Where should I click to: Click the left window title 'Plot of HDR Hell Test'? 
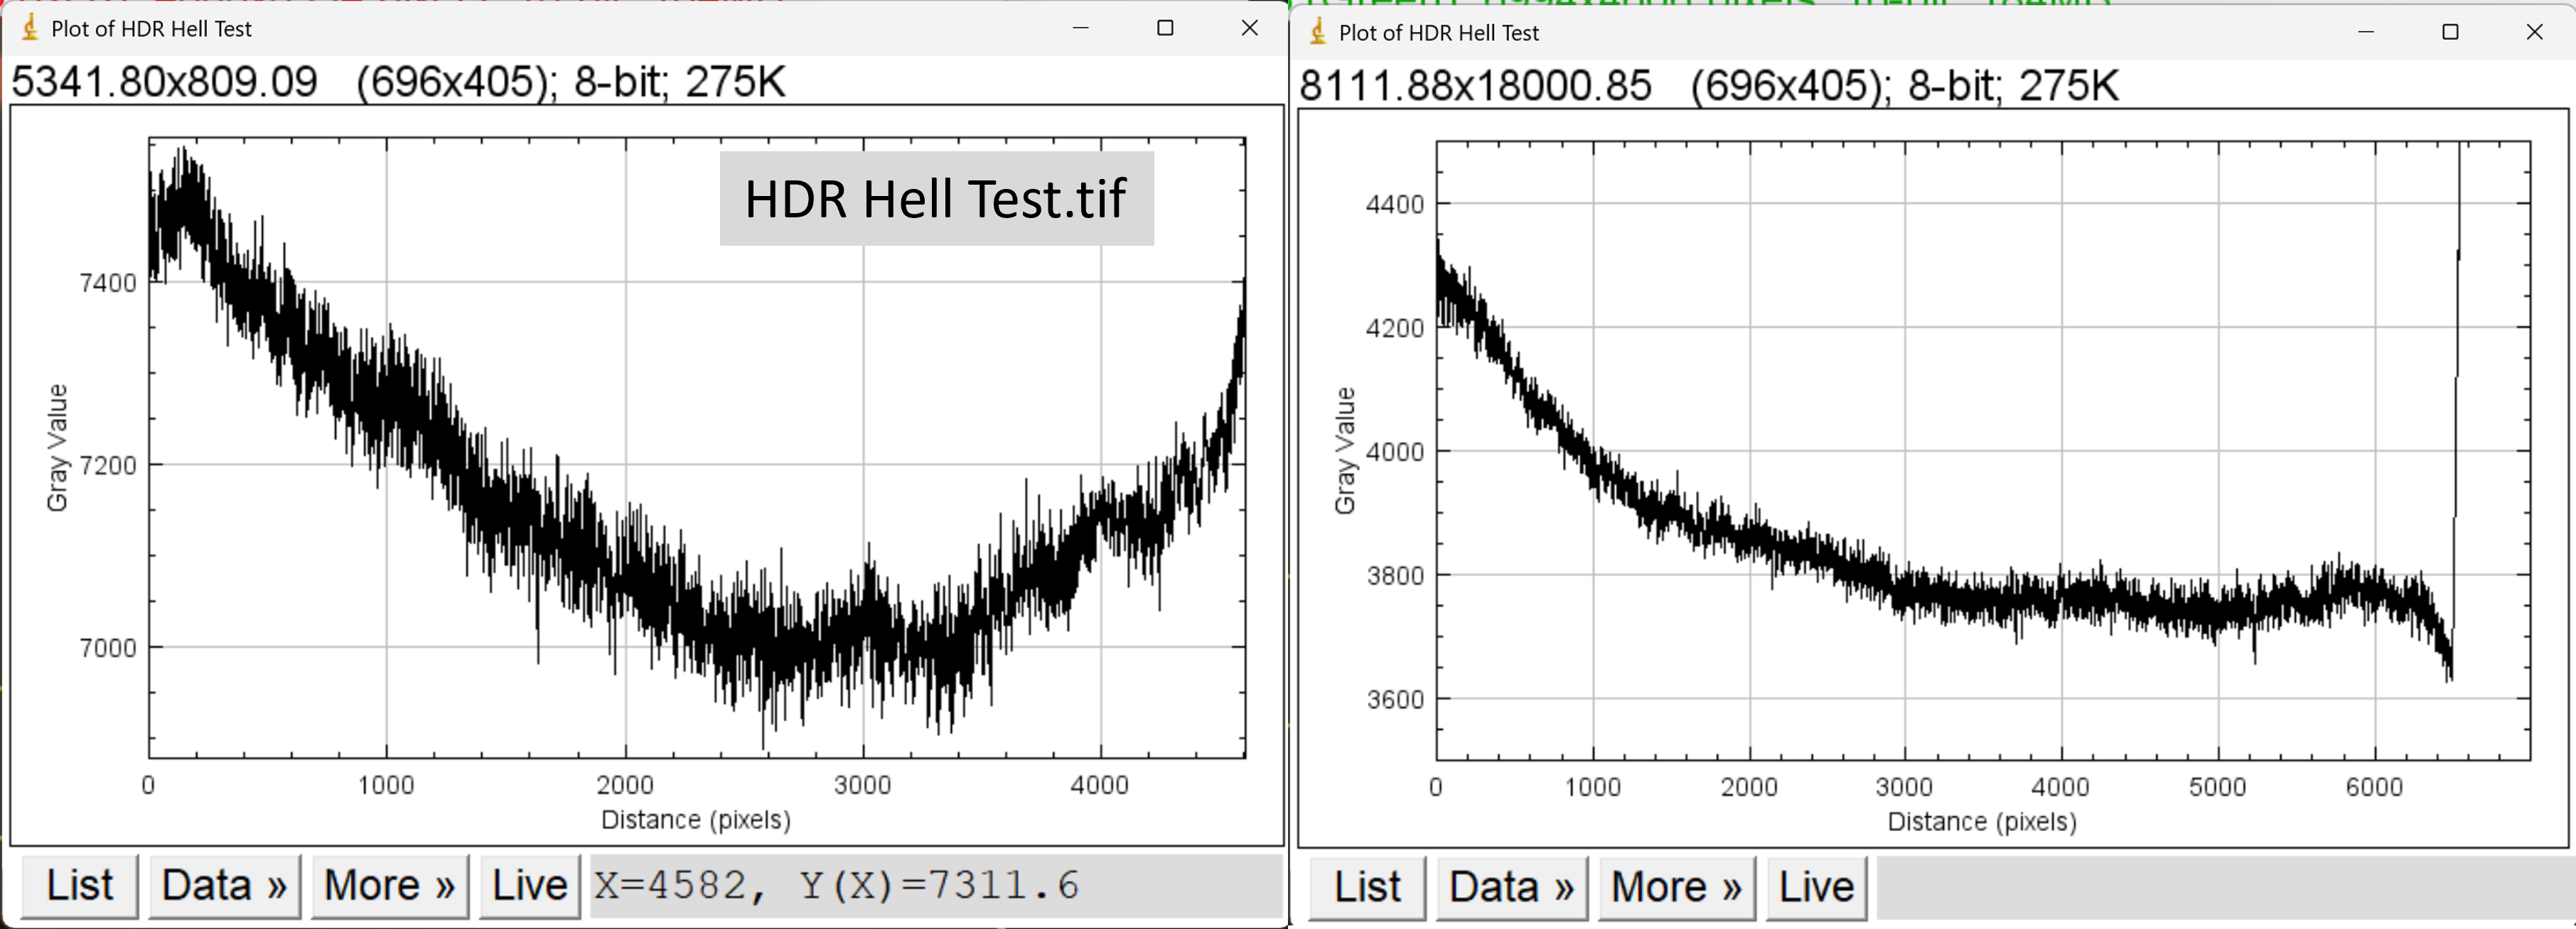point(151,29)
